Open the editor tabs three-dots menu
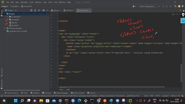The width and height of the screenshot is (185, 104). (x=180, y=10)
